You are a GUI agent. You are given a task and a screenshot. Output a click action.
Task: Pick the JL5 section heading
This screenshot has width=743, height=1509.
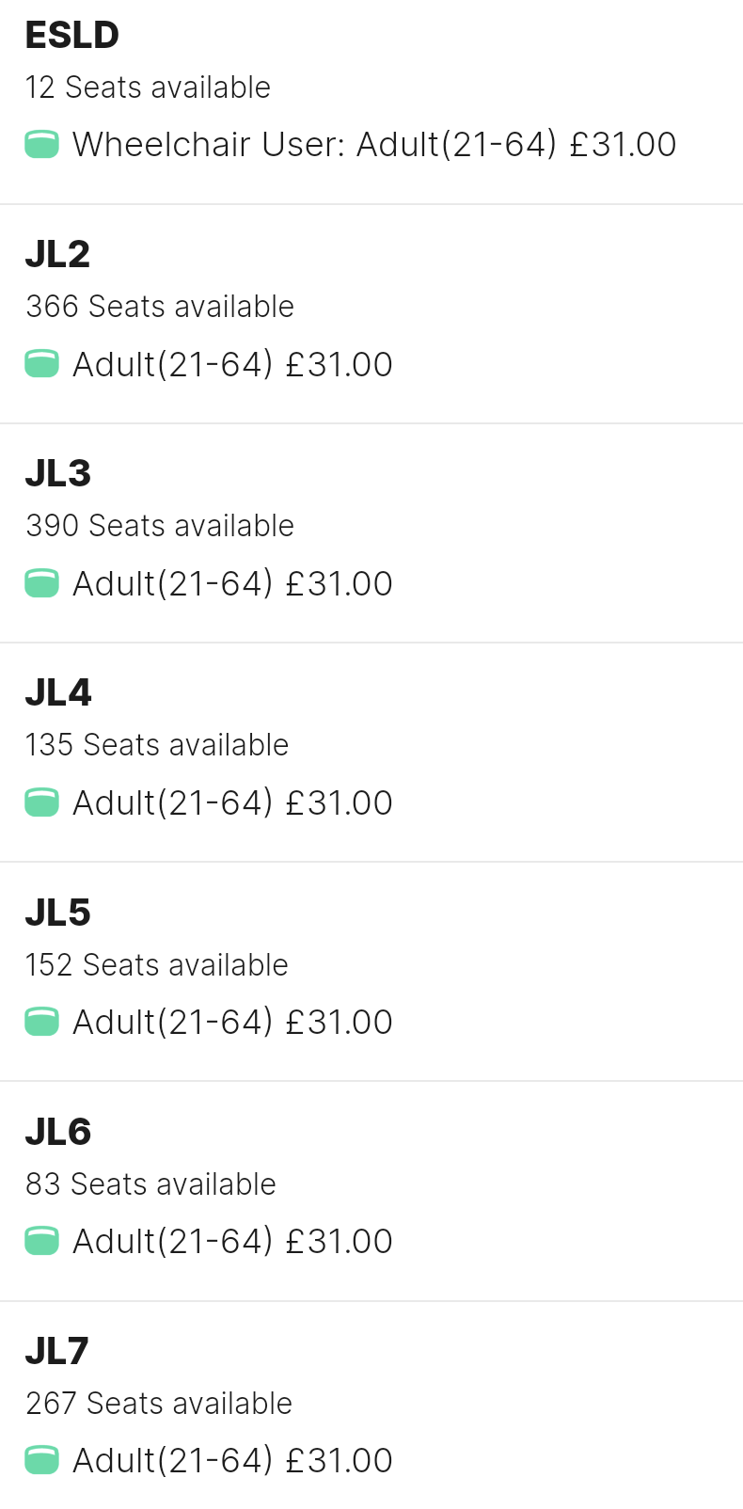57,913
